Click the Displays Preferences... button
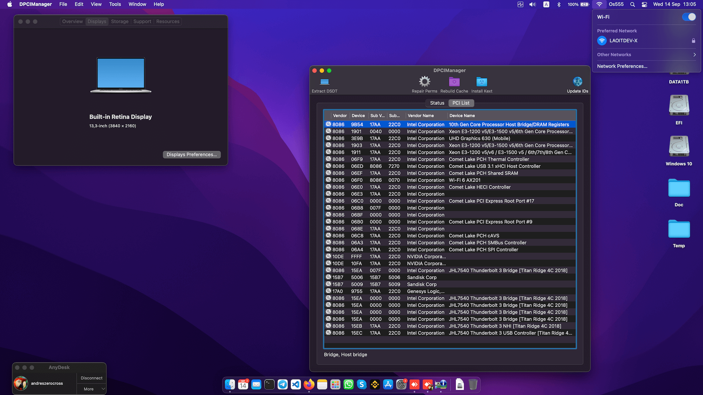The width and height of the screenshot is (703, 395). tap(191, 155)
